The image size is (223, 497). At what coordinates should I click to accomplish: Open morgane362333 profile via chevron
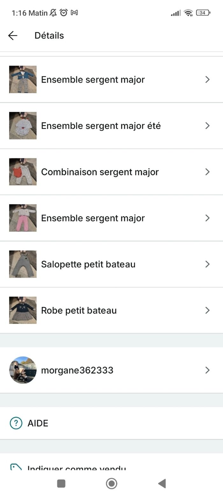208,370
